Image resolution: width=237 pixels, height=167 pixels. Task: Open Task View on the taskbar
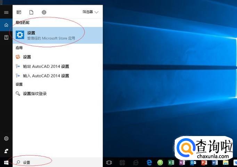(109, 162)
